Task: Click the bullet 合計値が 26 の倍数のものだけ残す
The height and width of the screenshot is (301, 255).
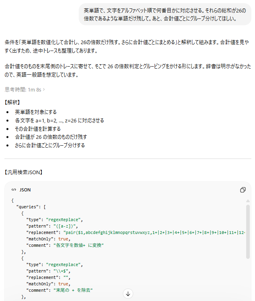Action: (51, 137)
